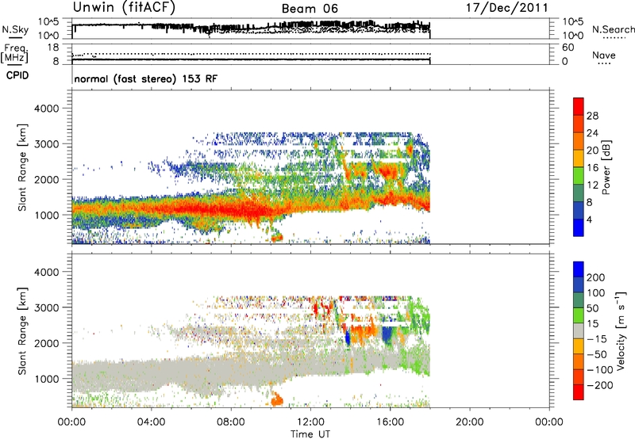Click the '4000' tick in the power panel

point(46,109)
